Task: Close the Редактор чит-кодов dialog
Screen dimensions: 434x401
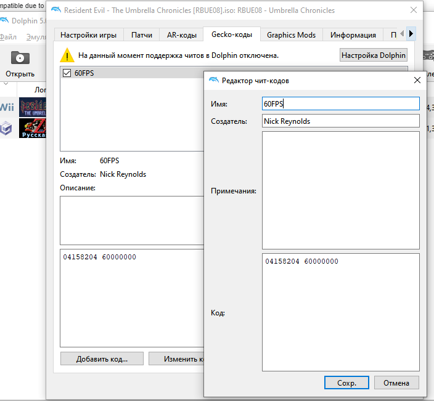Action: [x=417, y=80]
